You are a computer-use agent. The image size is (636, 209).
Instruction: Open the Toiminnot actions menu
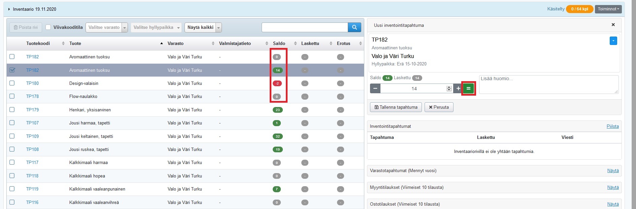tap(608, 9)
